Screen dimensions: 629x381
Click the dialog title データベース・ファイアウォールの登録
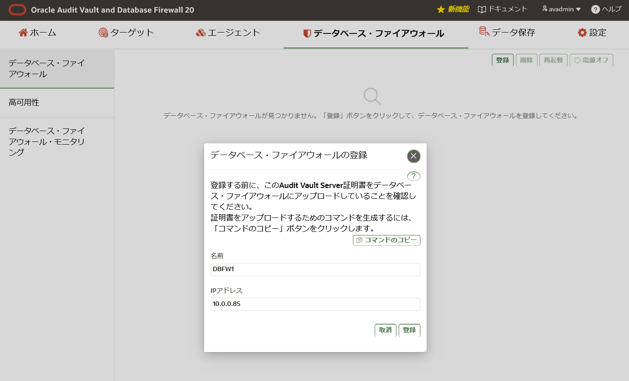[x=289, y=155]
